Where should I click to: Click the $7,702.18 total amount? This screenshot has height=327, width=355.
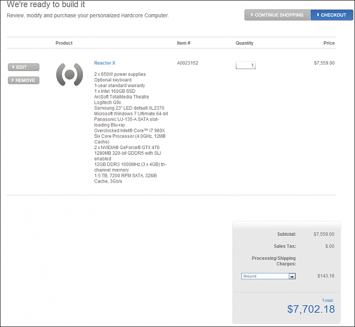coord(311,309)
